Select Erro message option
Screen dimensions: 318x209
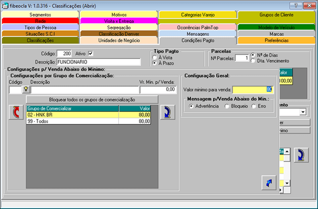254,106
